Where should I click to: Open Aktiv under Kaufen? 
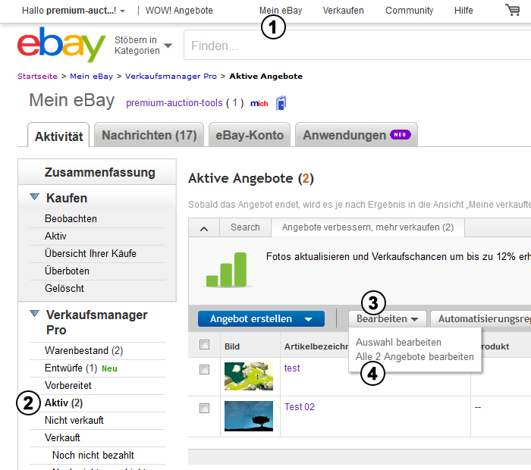tap(55, 236)
